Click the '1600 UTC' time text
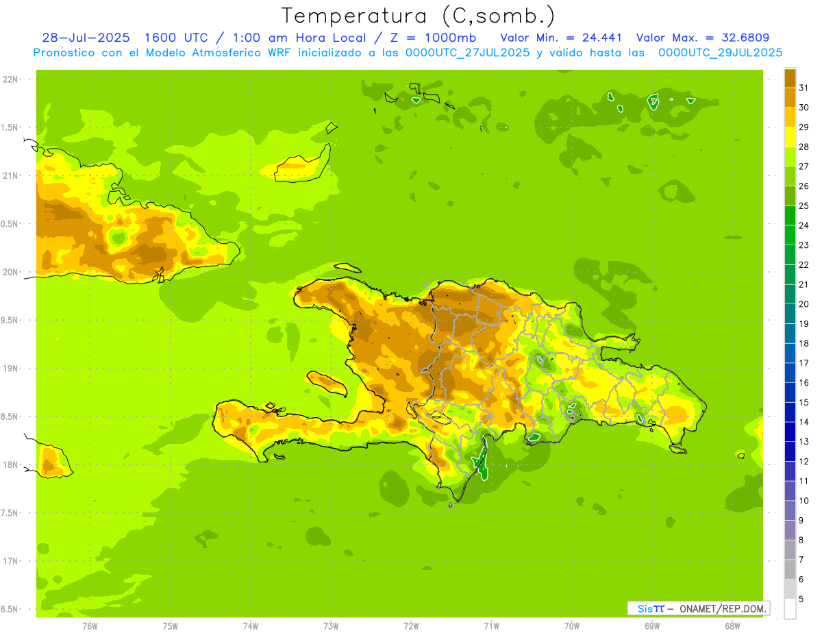This screenshot has height=635, width=822. pyautogui.click(x=176, y=38)
